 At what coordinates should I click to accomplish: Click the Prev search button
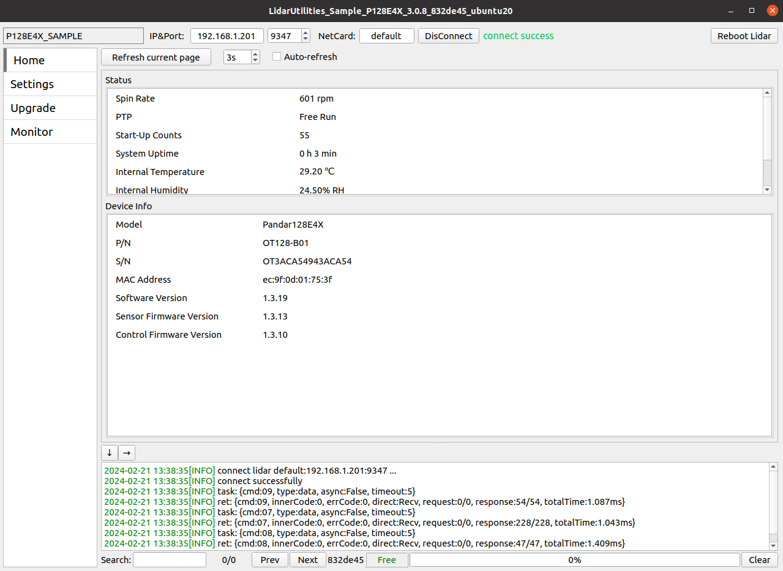tap(270, 559)
